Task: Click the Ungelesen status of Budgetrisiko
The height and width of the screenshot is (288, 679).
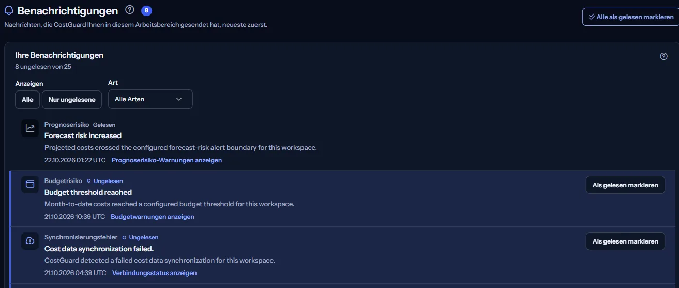Action: pyautogui.click(x=105, y=181)
